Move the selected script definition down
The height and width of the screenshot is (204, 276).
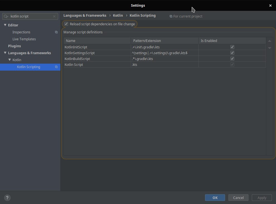[270, 48]
